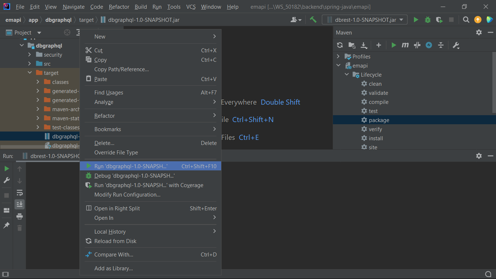Viewport: 496px width, 279px height.
Task: Click the colorful plugin icon at the toolbar's right end
Action: [489, 20]
